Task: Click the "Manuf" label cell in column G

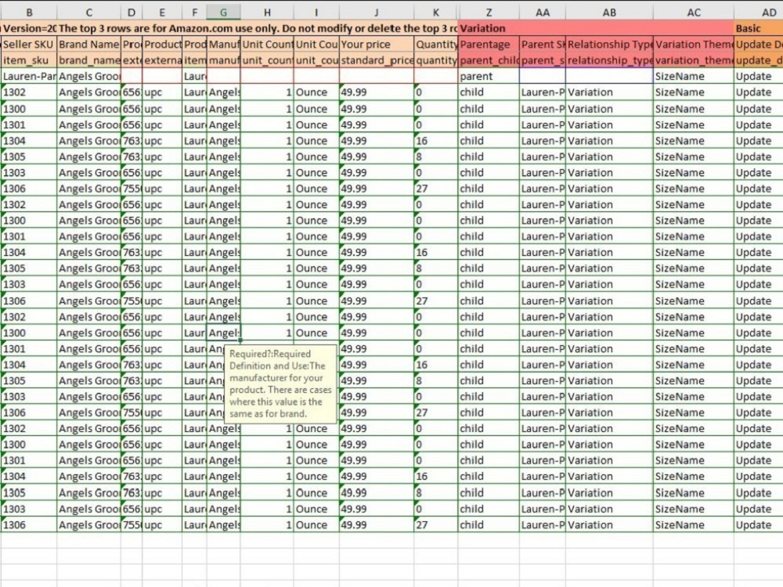Action: 223,45
